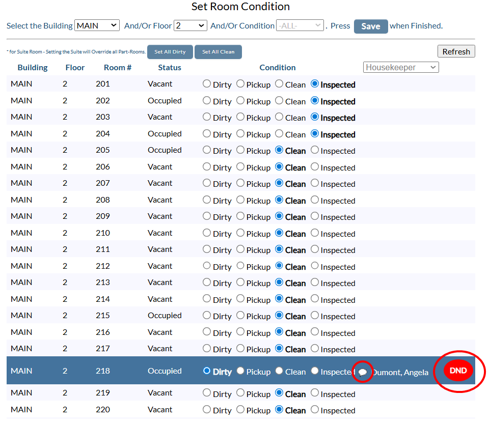Click the comment bubble icon in room 218
Viewport: 490px width, 424px height.
pos(363,373)
